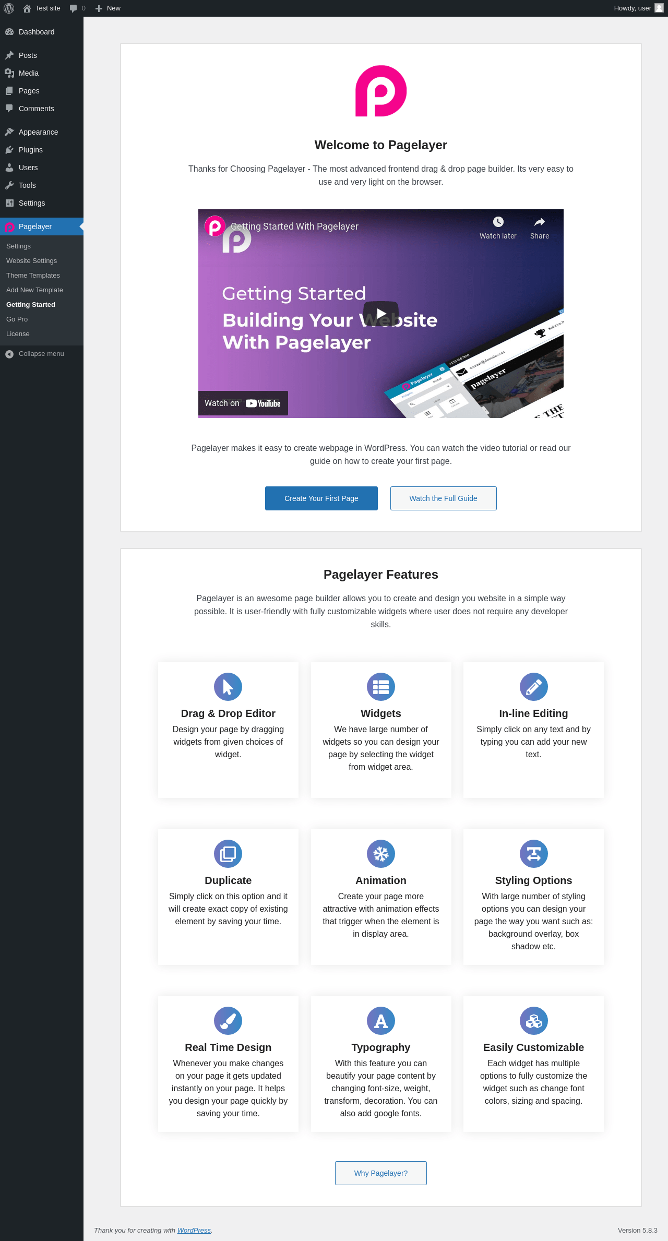Click the Pages sidebar icon
This screenshot has width=668, height=1241.
point(9,91)
